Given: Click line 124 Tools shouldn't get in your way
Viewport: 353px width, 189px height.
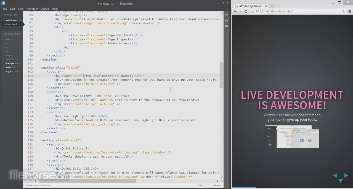Looking at the screenshot, I should tap(94, 156).
